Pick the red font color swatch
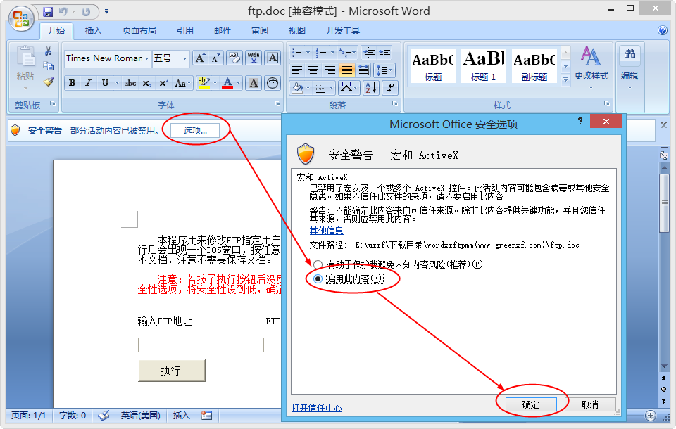Viewport: 676px width, 429px height. [x=227, y=83]
